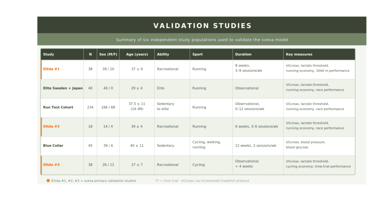The height and width of the screenshot is (201, 383).
Task: Click the sex ratio 28 / 10
Action: pyautogui.click(x=108, y=69)
